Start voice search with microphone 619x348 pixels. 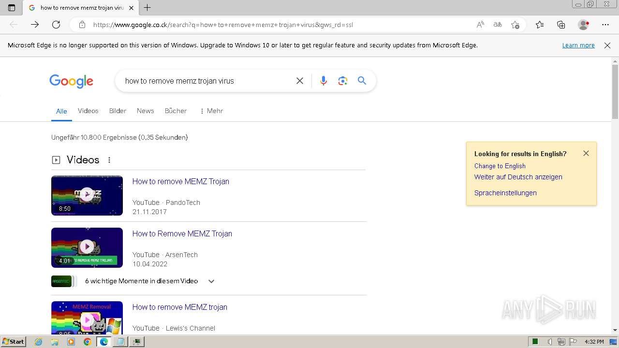tap(324, 81)
